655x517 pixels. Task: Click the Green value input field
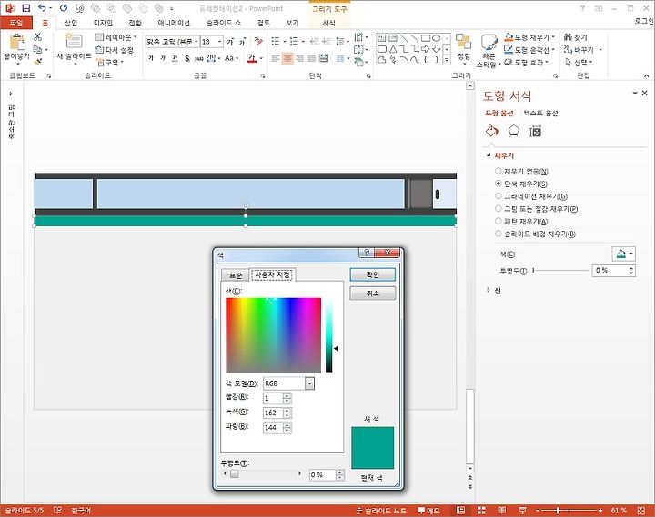(x=273, y=413)
